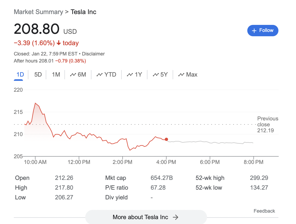Image resolution: width=296 pixels, height=224 pixels.
Task: Click the red 4:00 PM closing marker dot
Action: pyautogui.click(x=166, y=139)
